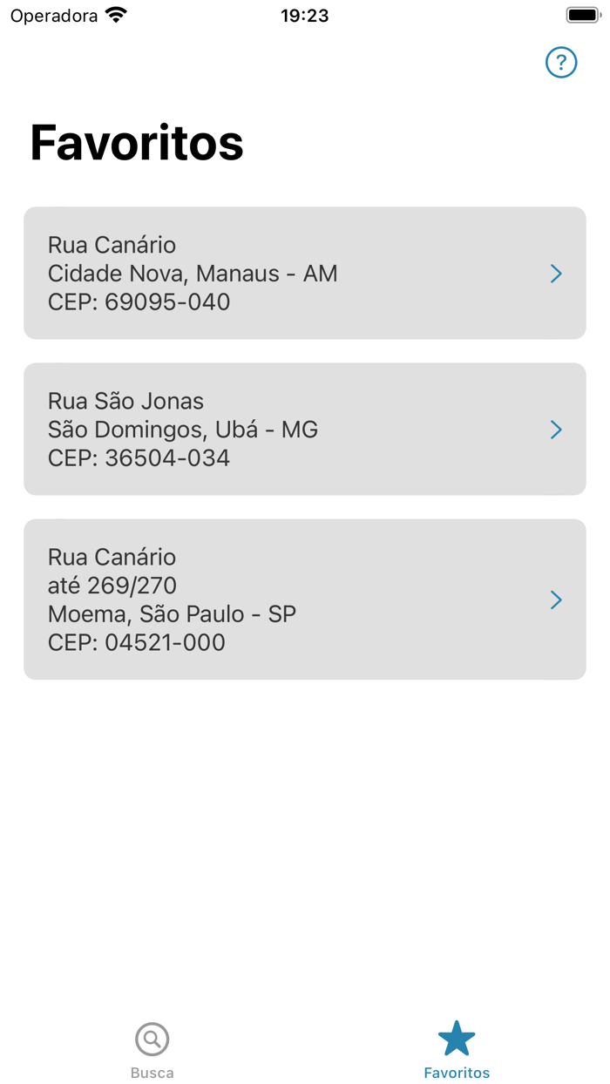Select the Busca magnifier icon
610x1084 pixels.
coord(152,1039)
